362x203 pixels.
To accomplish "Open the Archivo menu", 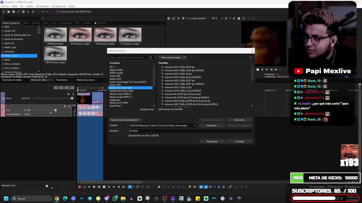I will click(5, 6).
